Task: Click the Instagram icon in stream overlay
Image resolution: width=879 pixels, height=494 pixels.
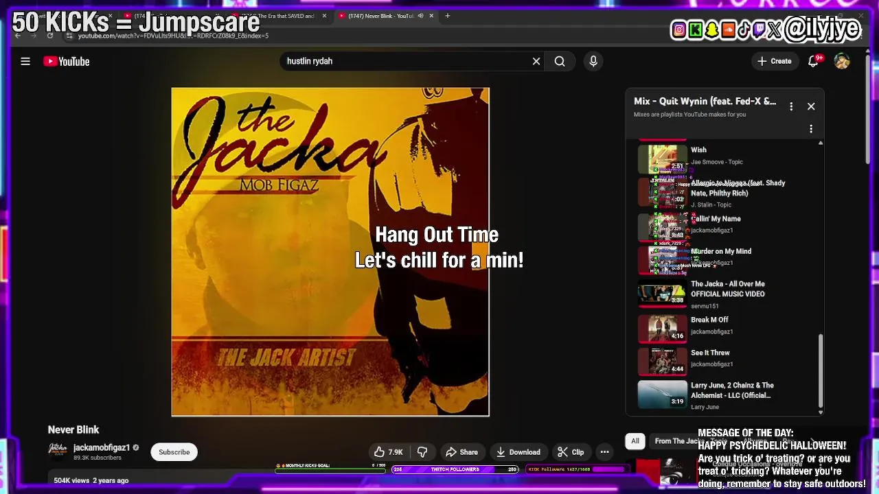Action: click(679, 30)
